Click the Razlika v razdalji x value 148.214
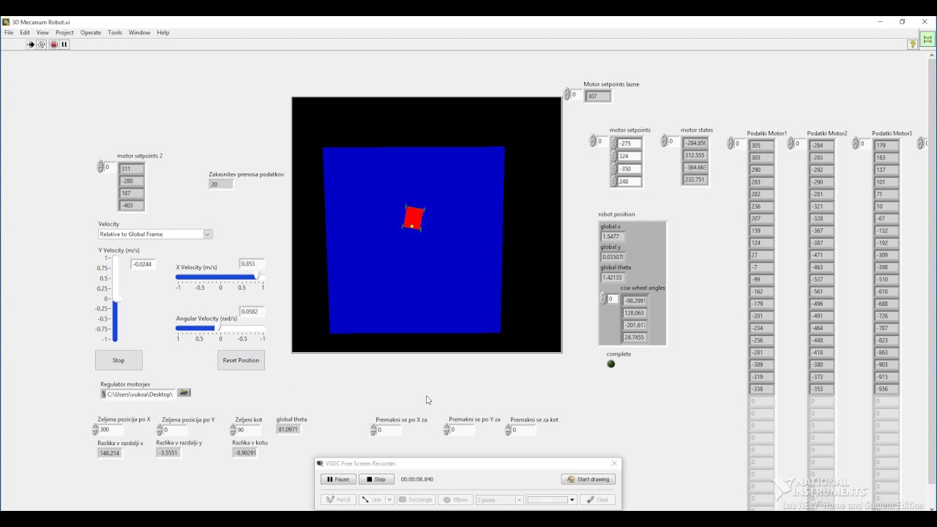Screen dimensions: 937x527 [110, 453]
